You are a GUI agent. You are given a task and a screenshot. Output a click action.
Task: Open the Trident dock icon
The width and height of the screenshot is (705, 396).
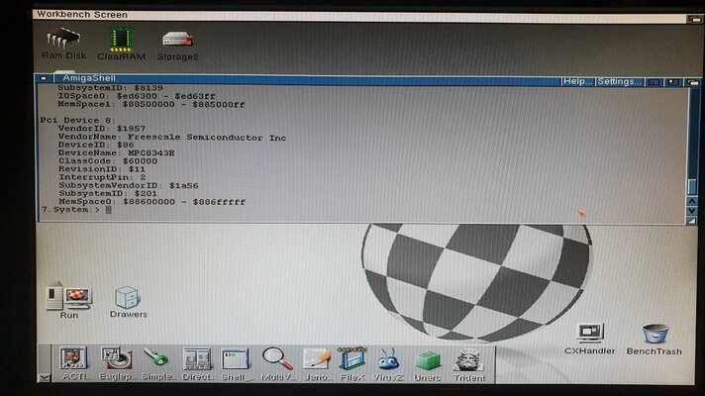(x=468, y=360)
